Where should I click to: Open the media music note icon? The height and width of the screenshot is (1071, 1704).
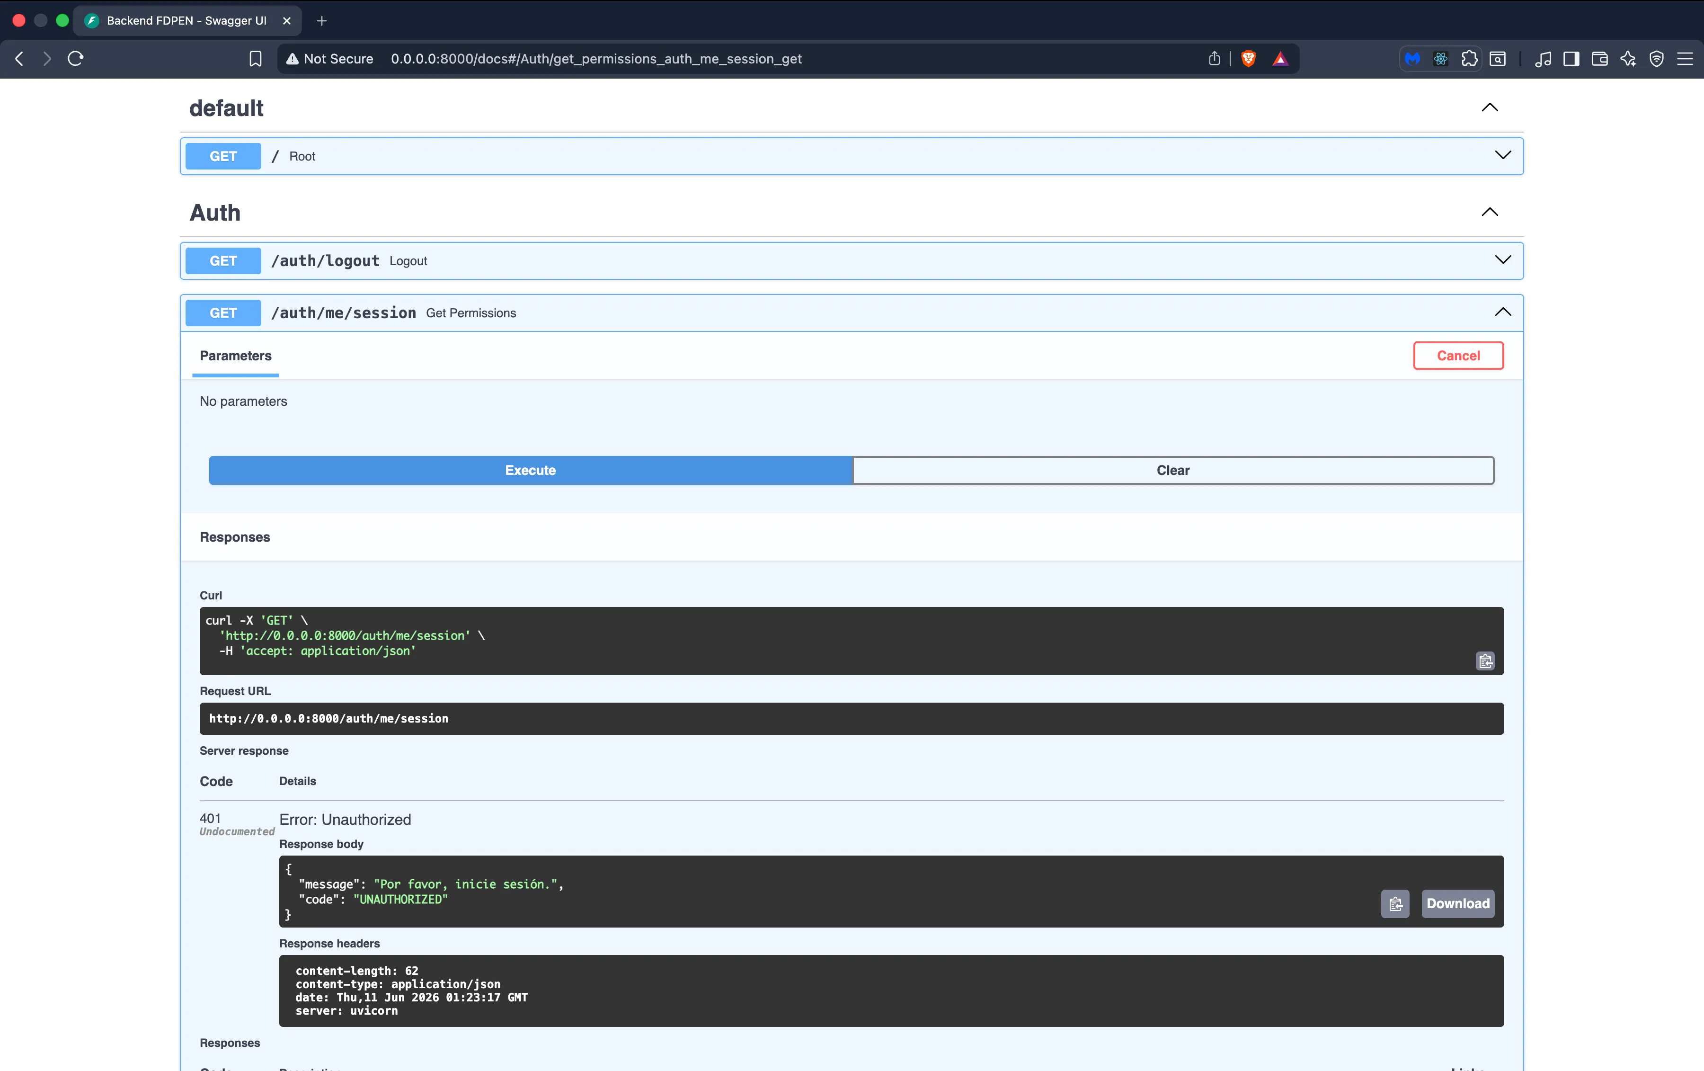[1544, 59]
